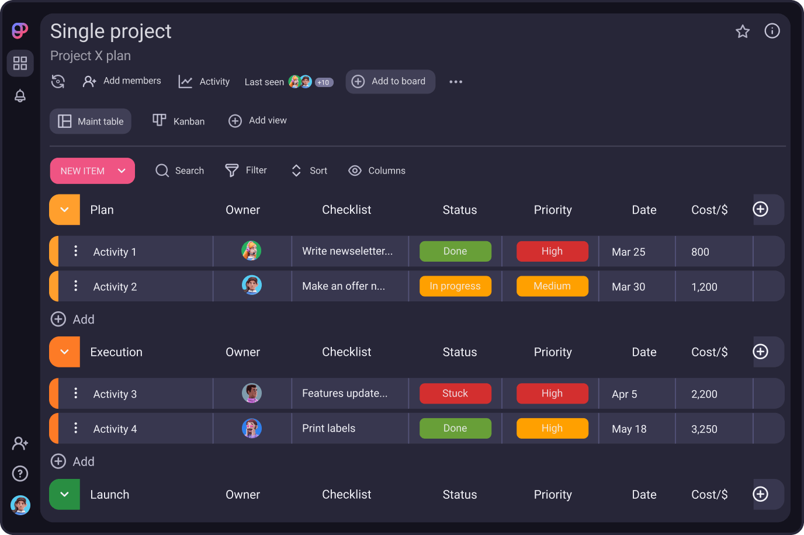804x535 pixels.
Task: Change Activity 2 status from In progress
Action: tap(455, 286)
